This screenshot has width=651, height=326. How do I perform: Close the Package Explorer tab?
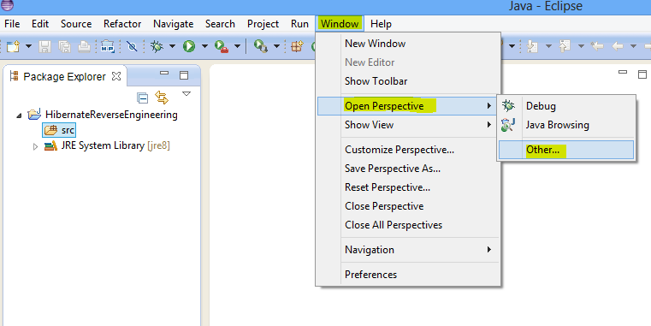(116, 76)
